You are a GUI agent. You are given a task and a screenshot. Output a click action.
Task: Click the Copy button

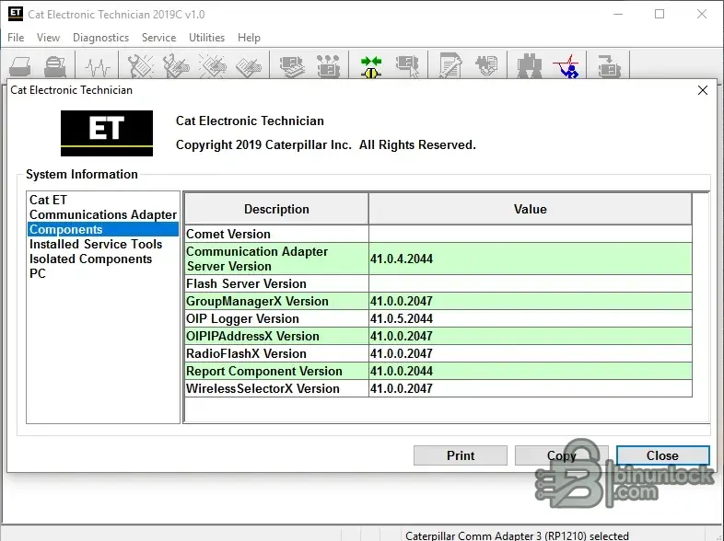tap(562, 455)
